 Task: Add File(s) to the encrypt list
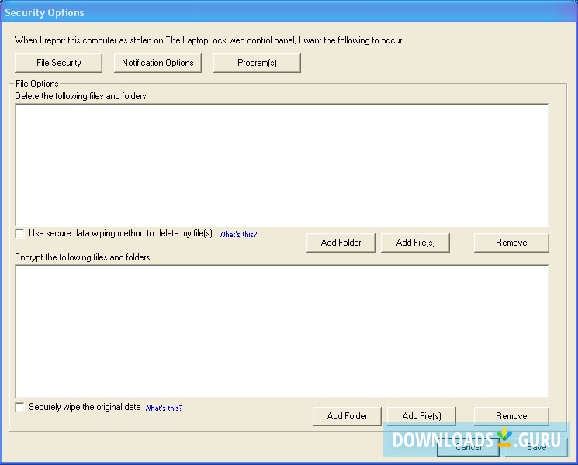pos(421,416)
